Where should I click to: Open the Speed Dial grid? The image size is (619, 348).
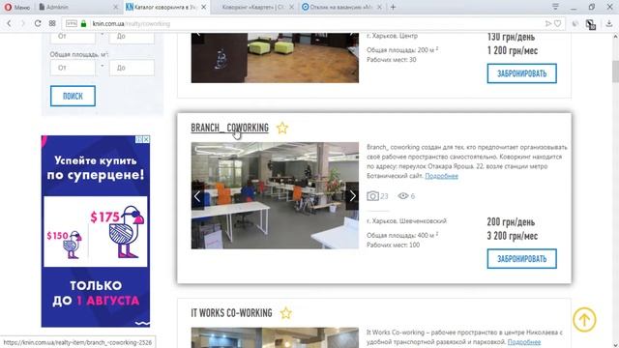(x=52, y=23)
